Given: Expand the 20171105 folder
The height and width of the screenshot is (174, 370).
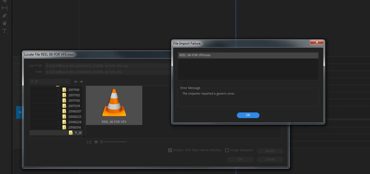Looking at the screenshot, I should [58, 101].
